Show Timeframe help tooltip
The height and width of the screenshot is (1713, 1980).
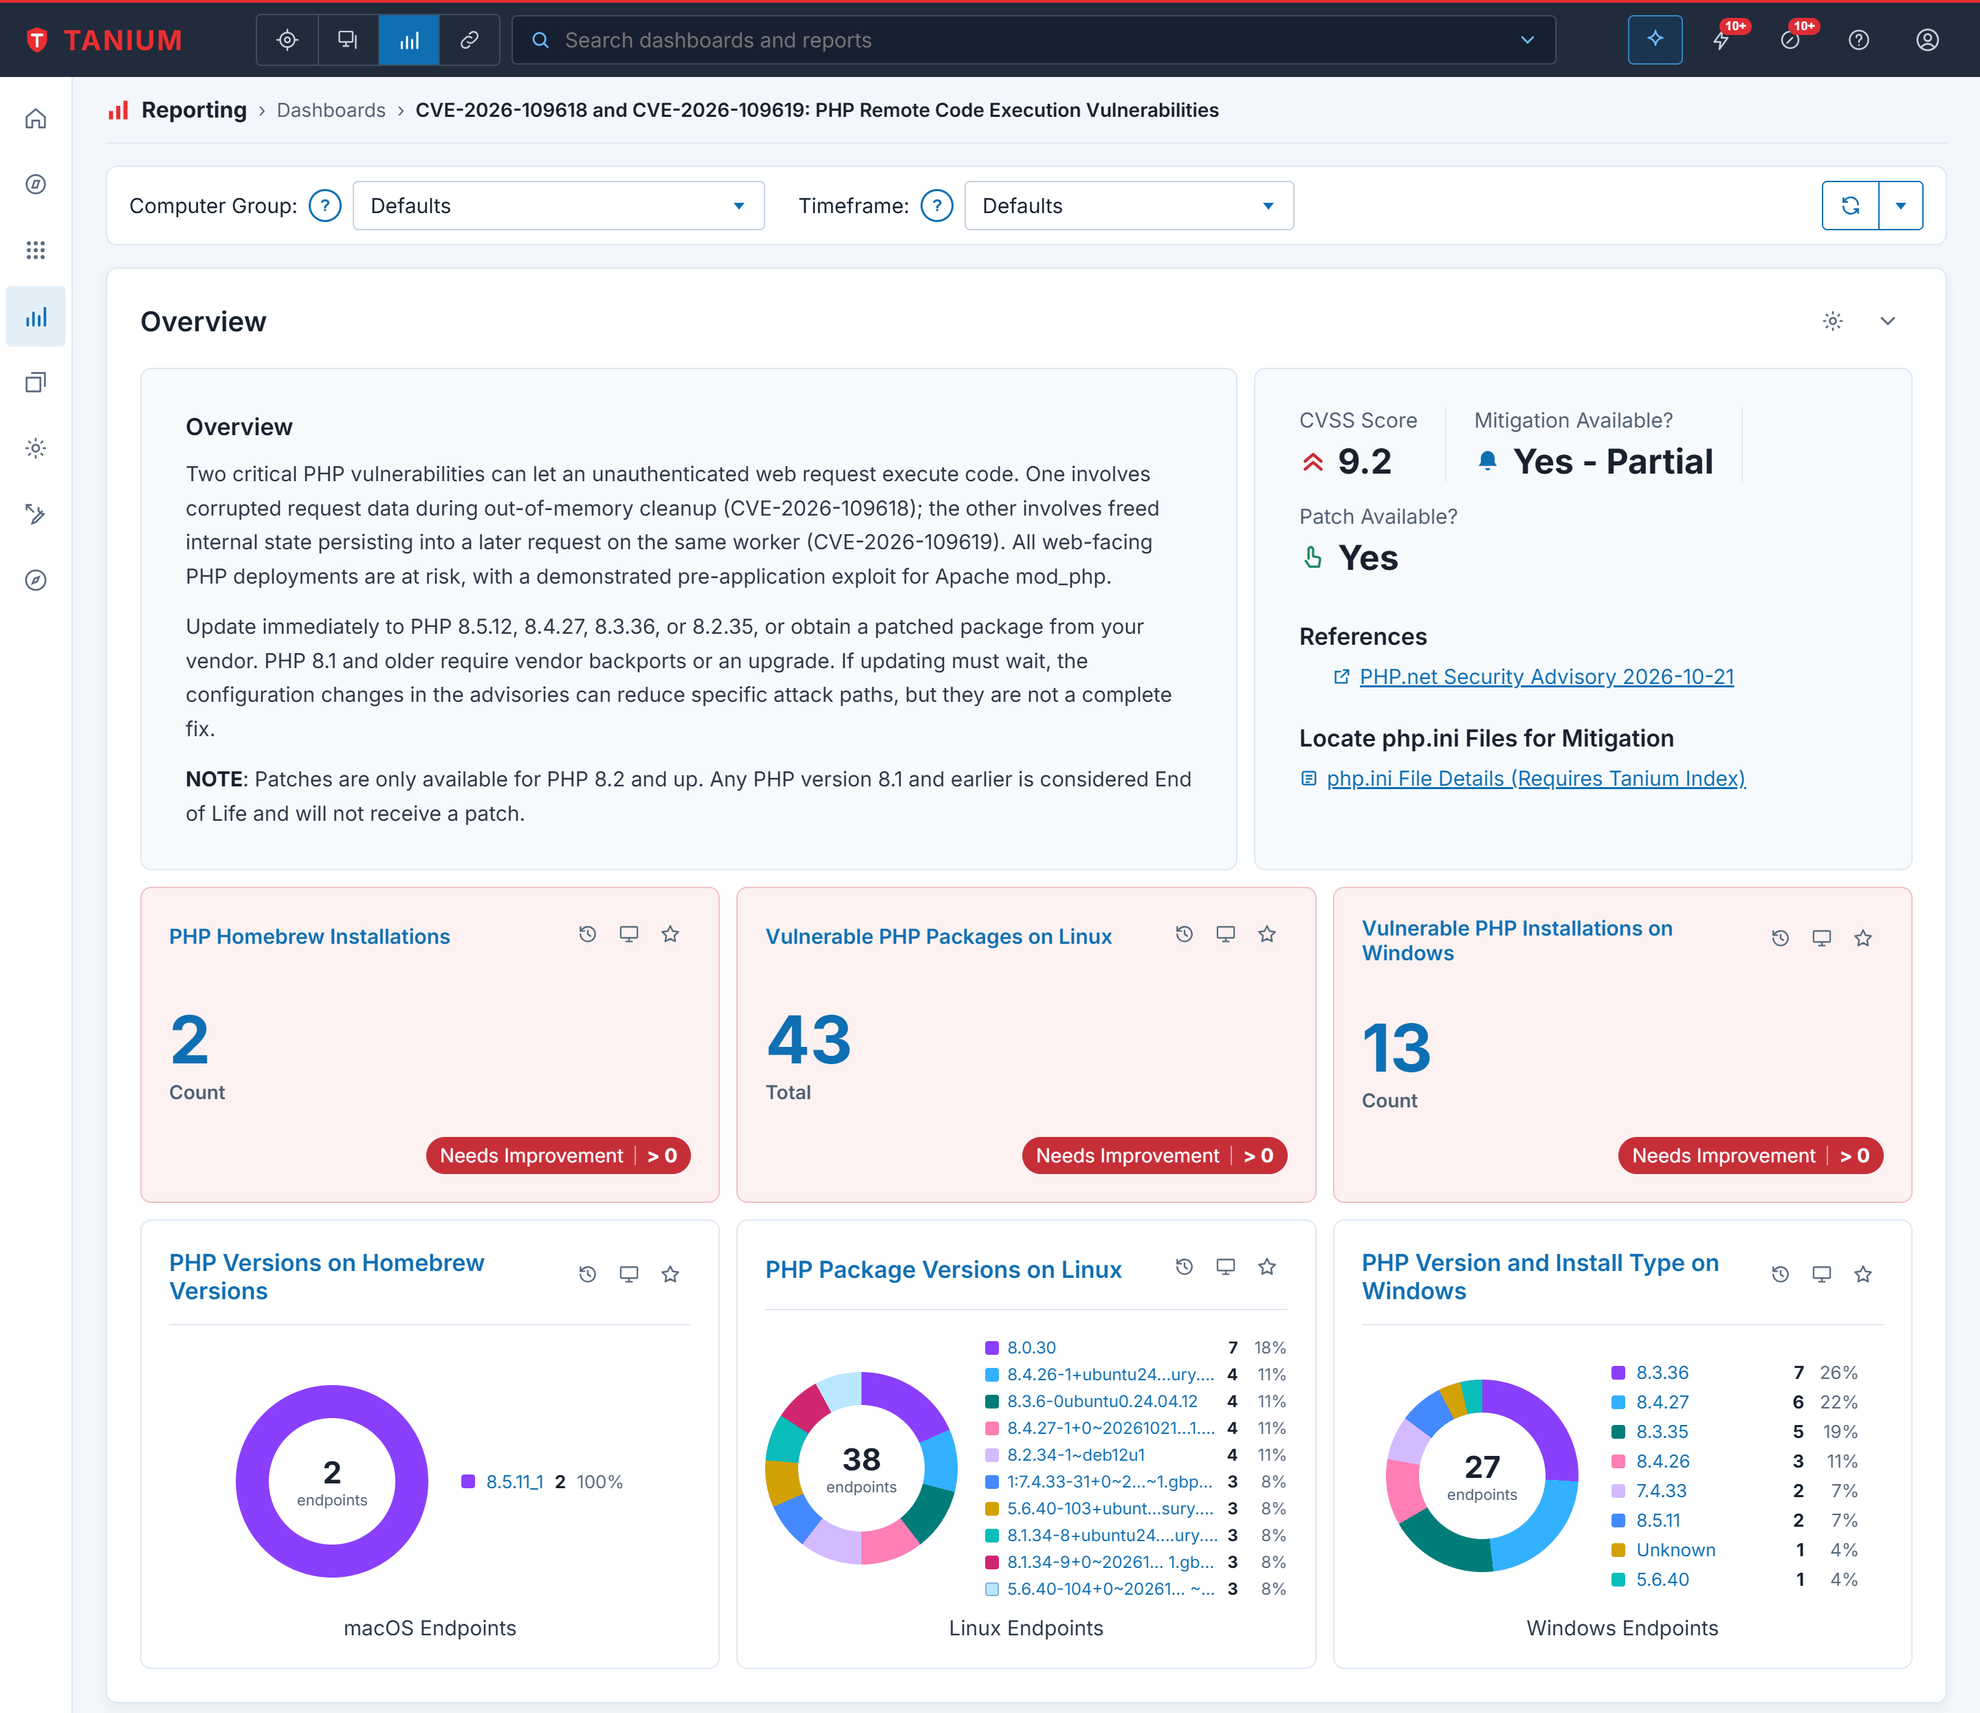pyautogui.click(x=937, y=206)
